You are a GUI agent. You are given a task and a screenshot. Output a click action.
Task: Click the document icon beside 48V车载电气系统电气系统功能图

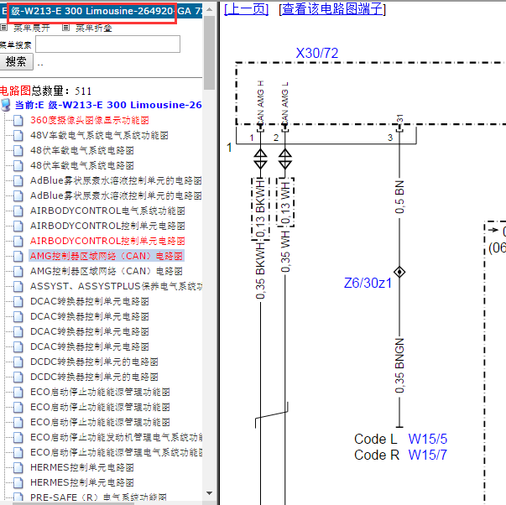[x=18, y=136]
